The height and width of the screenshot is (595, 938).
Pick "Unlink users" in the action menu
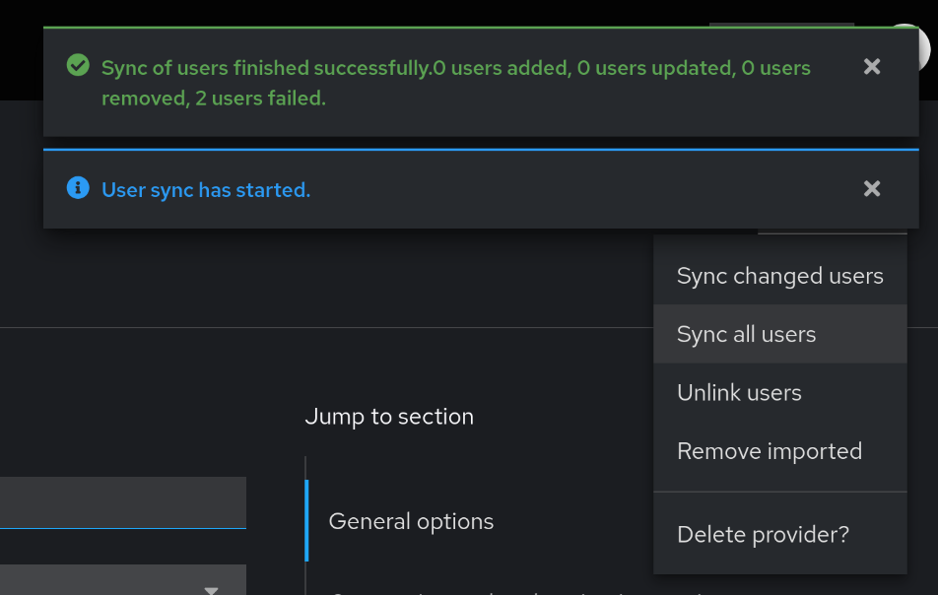[739, 392]
